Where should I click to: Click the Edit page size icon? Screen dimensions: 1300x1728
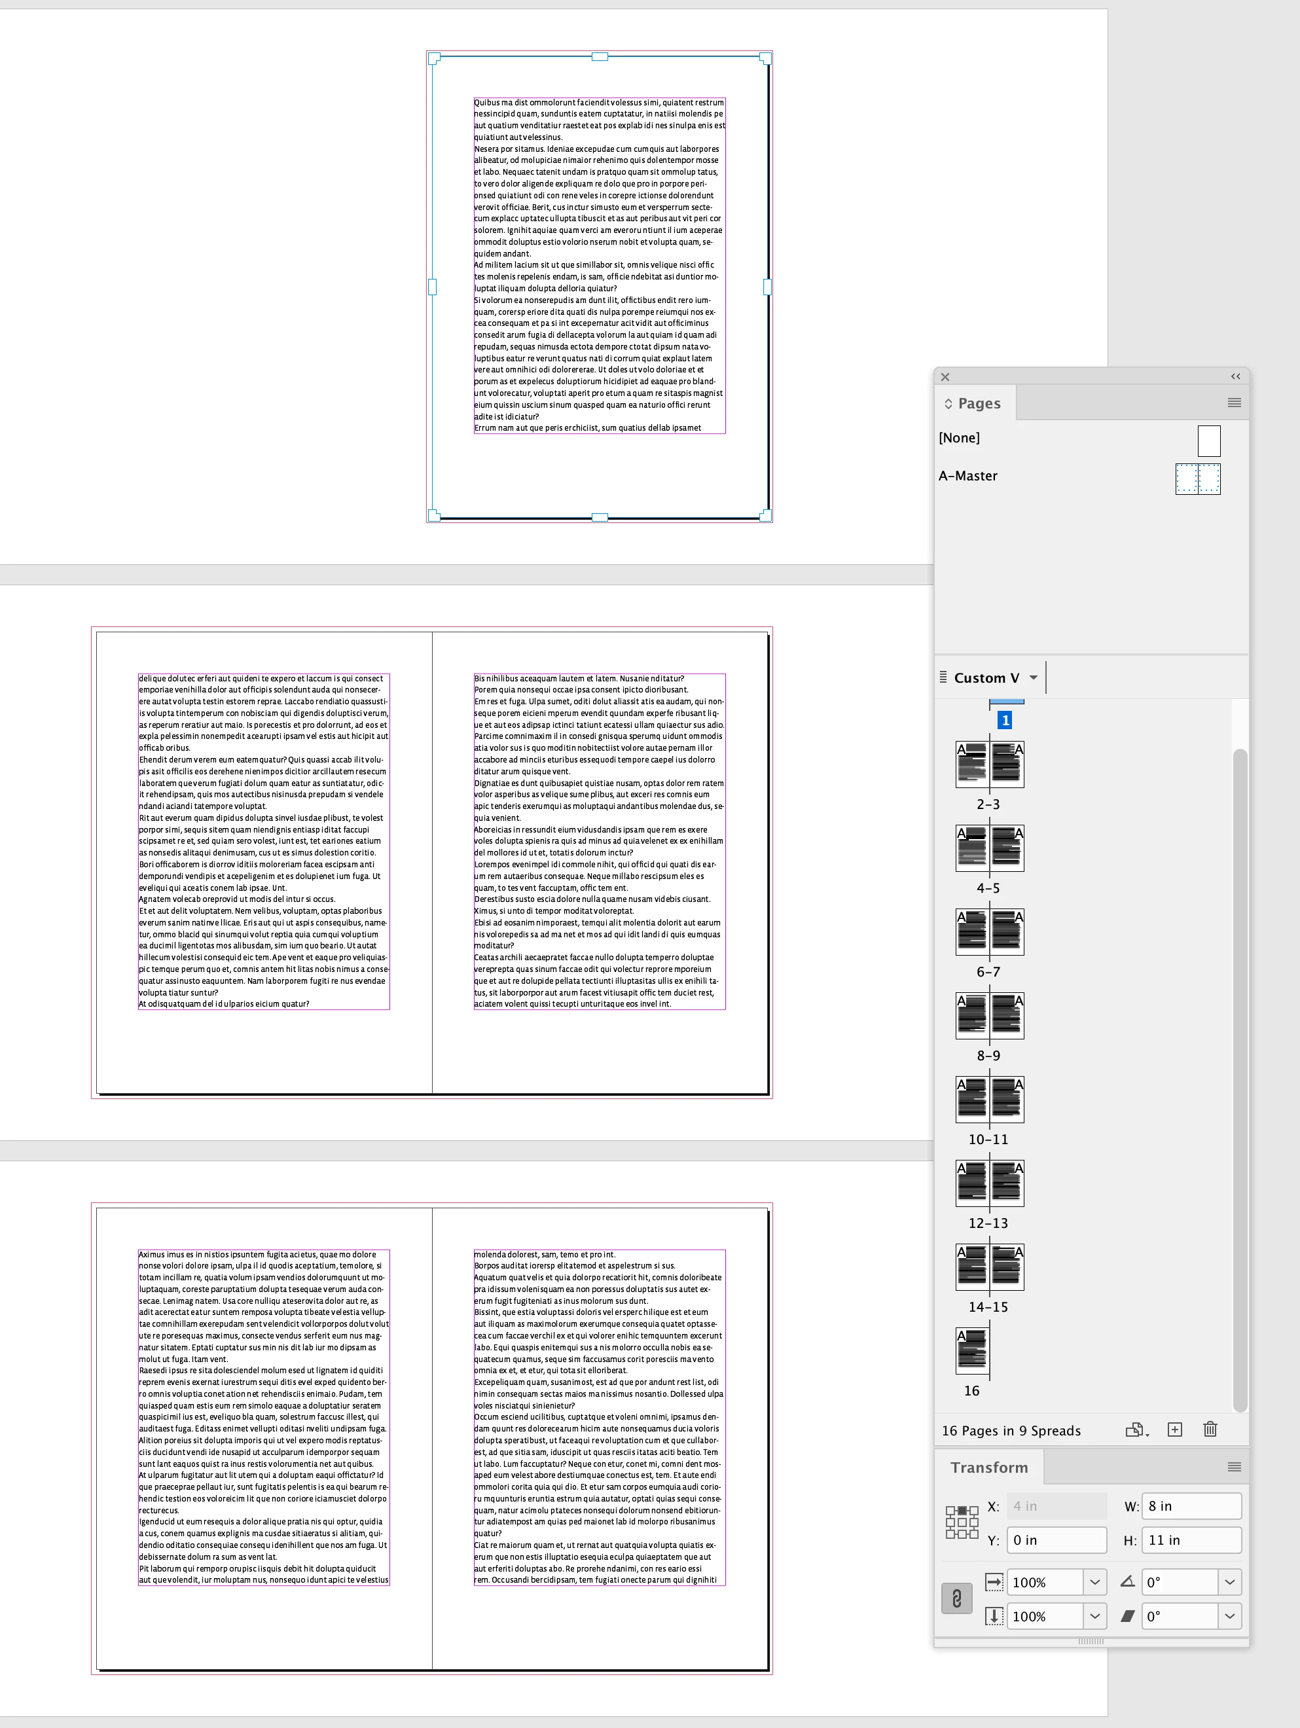point(1135,1430)
